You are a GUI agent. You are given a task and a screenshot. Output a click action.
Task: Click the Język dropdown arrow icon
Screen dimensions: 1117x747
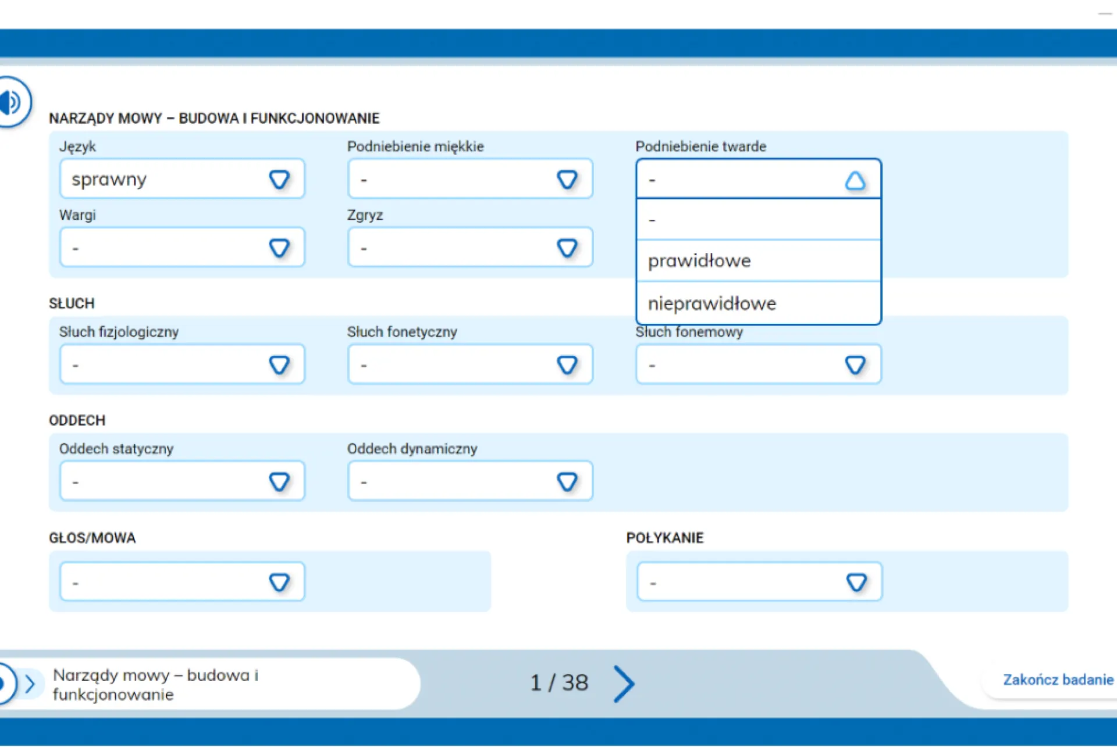tap(279, 179)
